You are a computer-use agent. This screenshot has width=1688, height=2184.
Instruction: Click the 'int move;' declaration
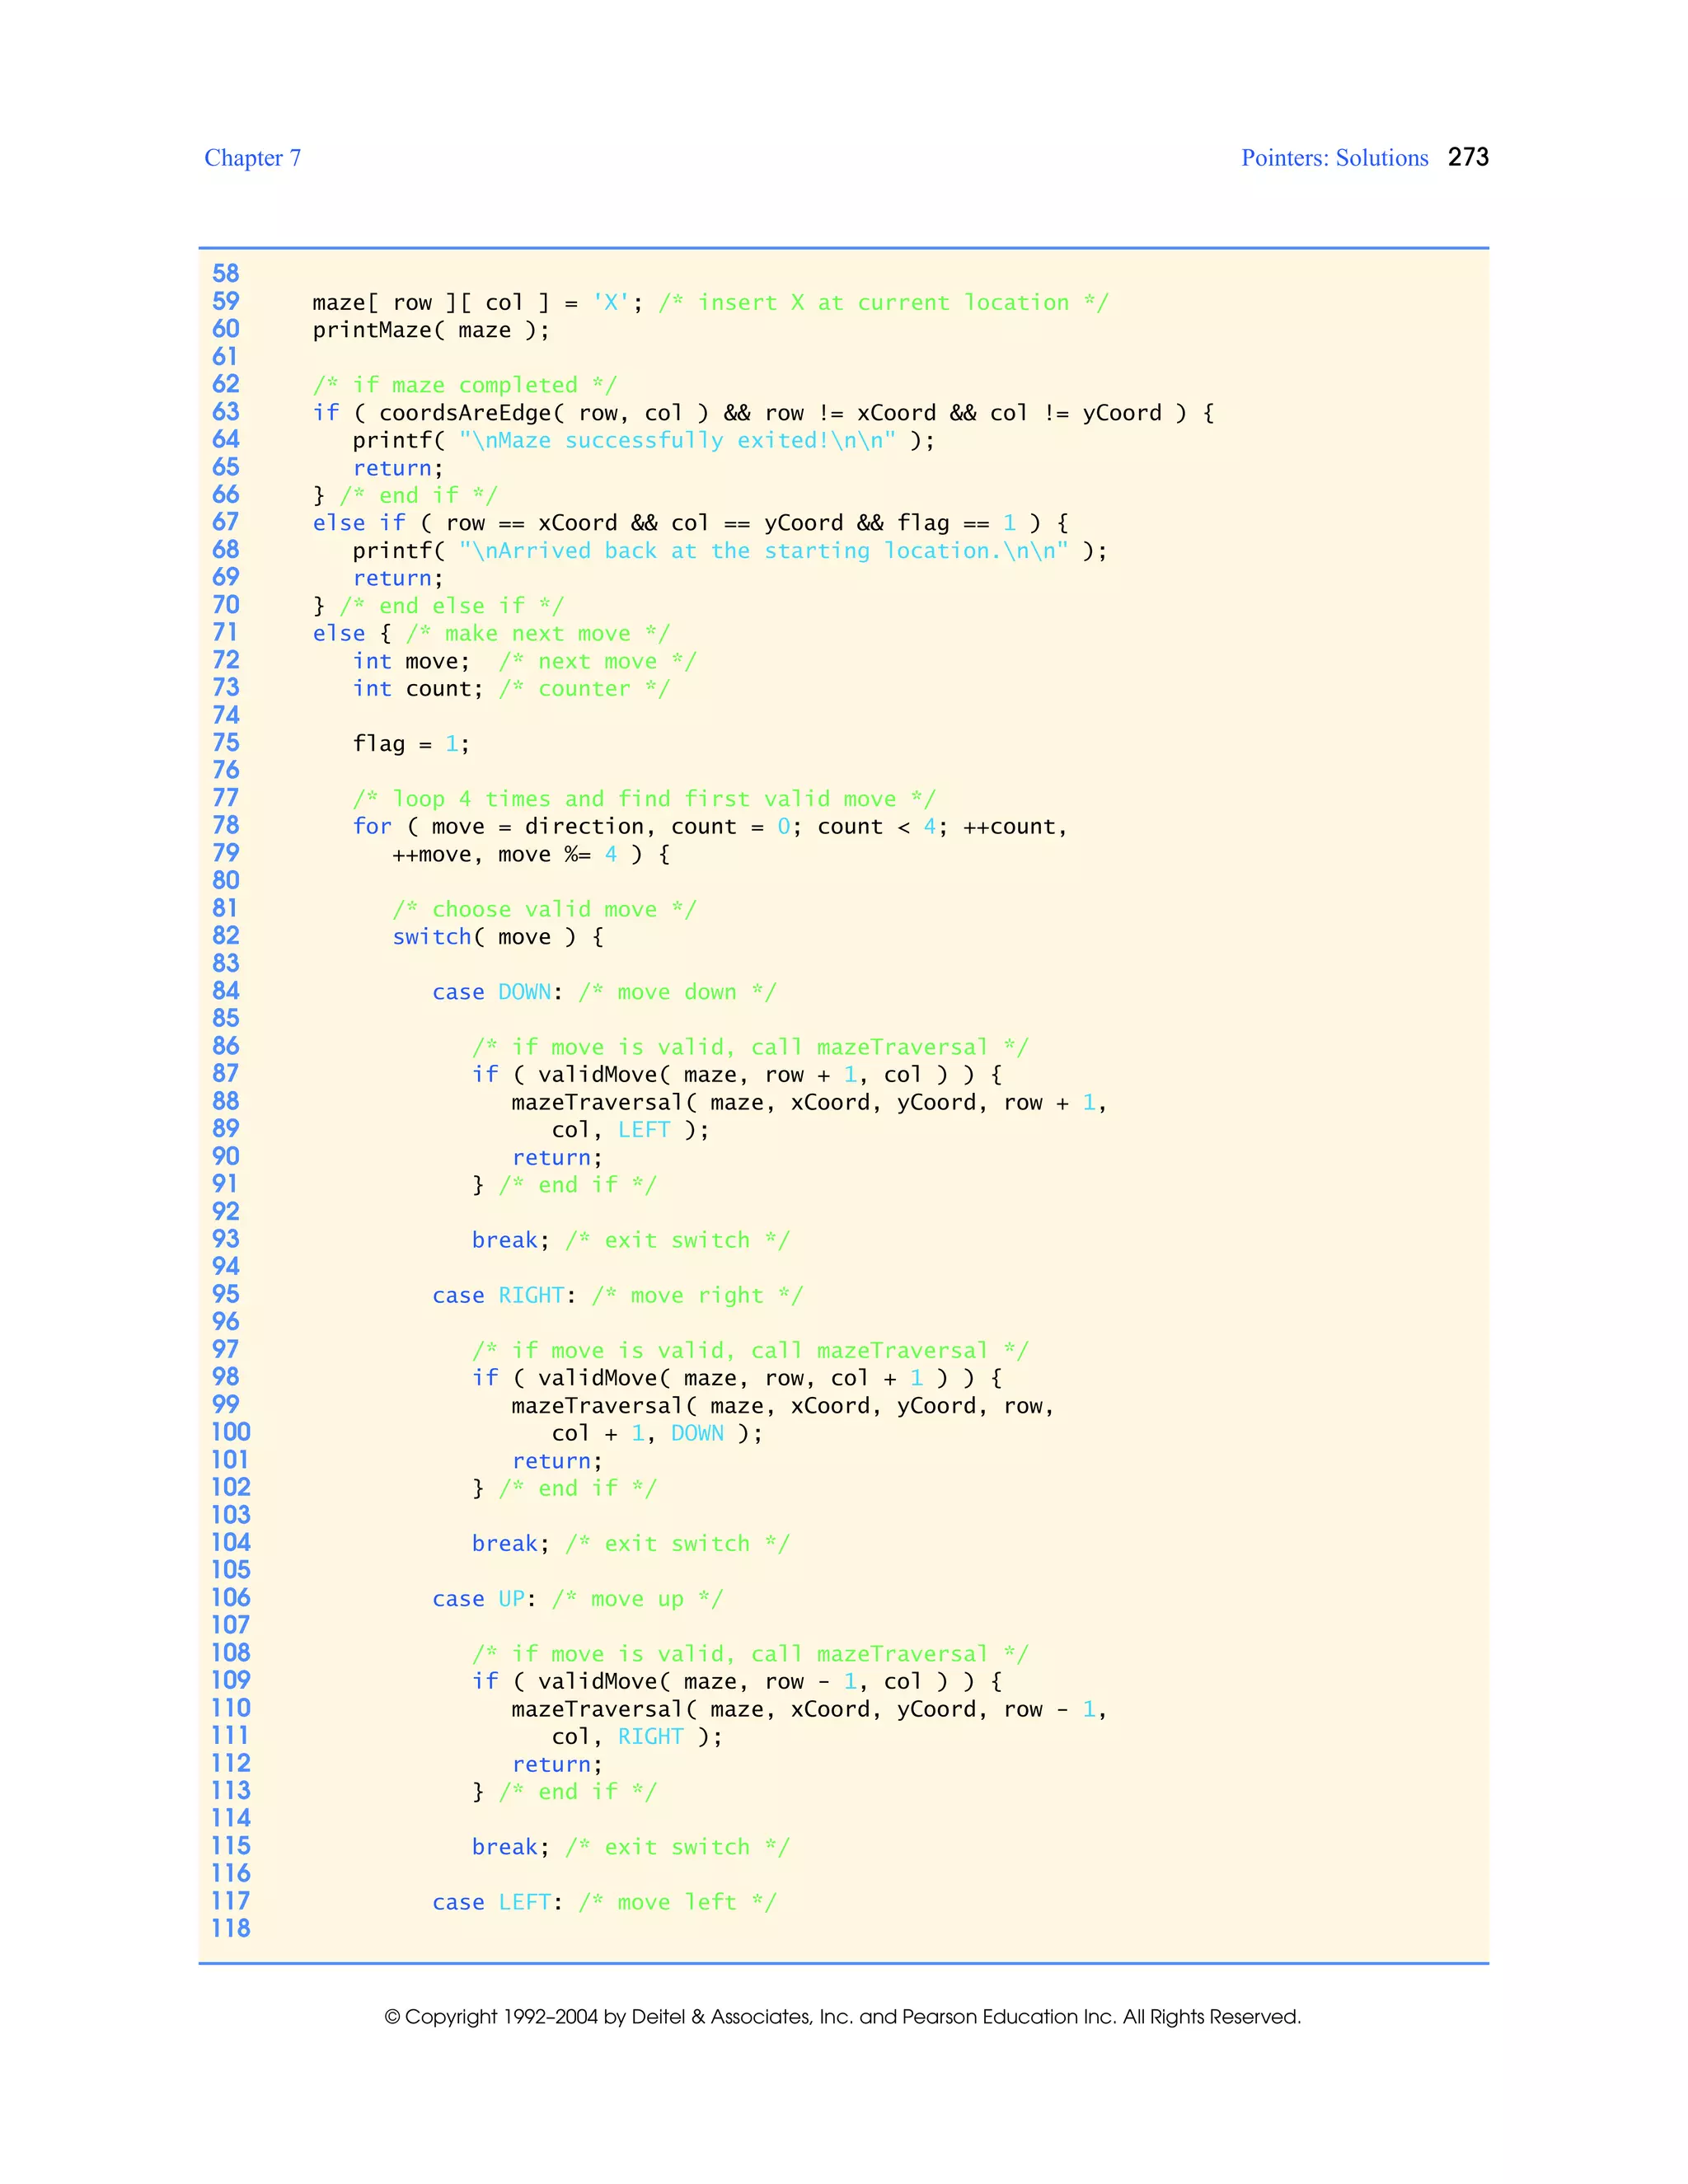coord(411,661)
